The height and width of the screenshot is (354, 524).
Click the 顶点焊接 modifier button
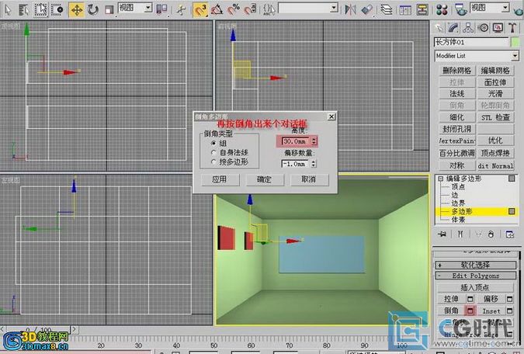pyautogui.click(x=495, y=153)
